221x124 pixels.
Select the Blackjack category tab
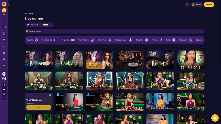(x=186, y=40)
